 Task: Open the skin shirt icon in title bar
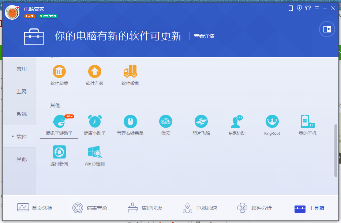coord(308,8)
